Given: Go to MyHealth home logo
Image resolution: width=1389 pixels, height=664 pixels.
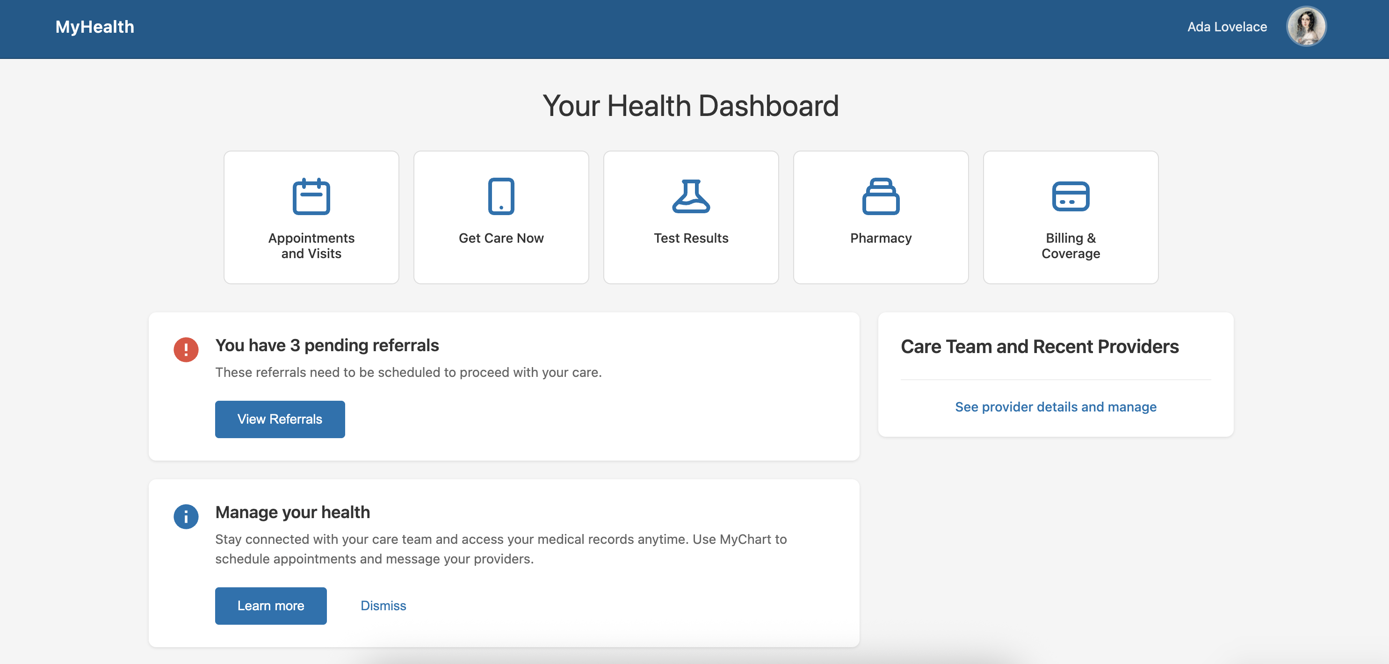Looking at the screenshot, I should tap(95, 26).
